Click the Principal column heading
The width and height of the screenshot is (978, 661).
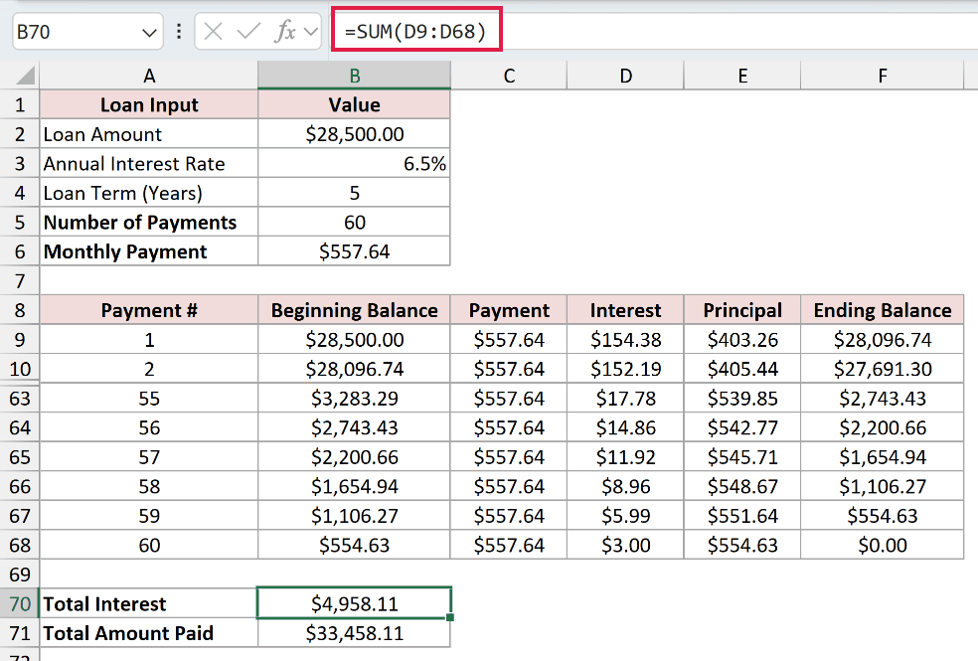[742, 310]
